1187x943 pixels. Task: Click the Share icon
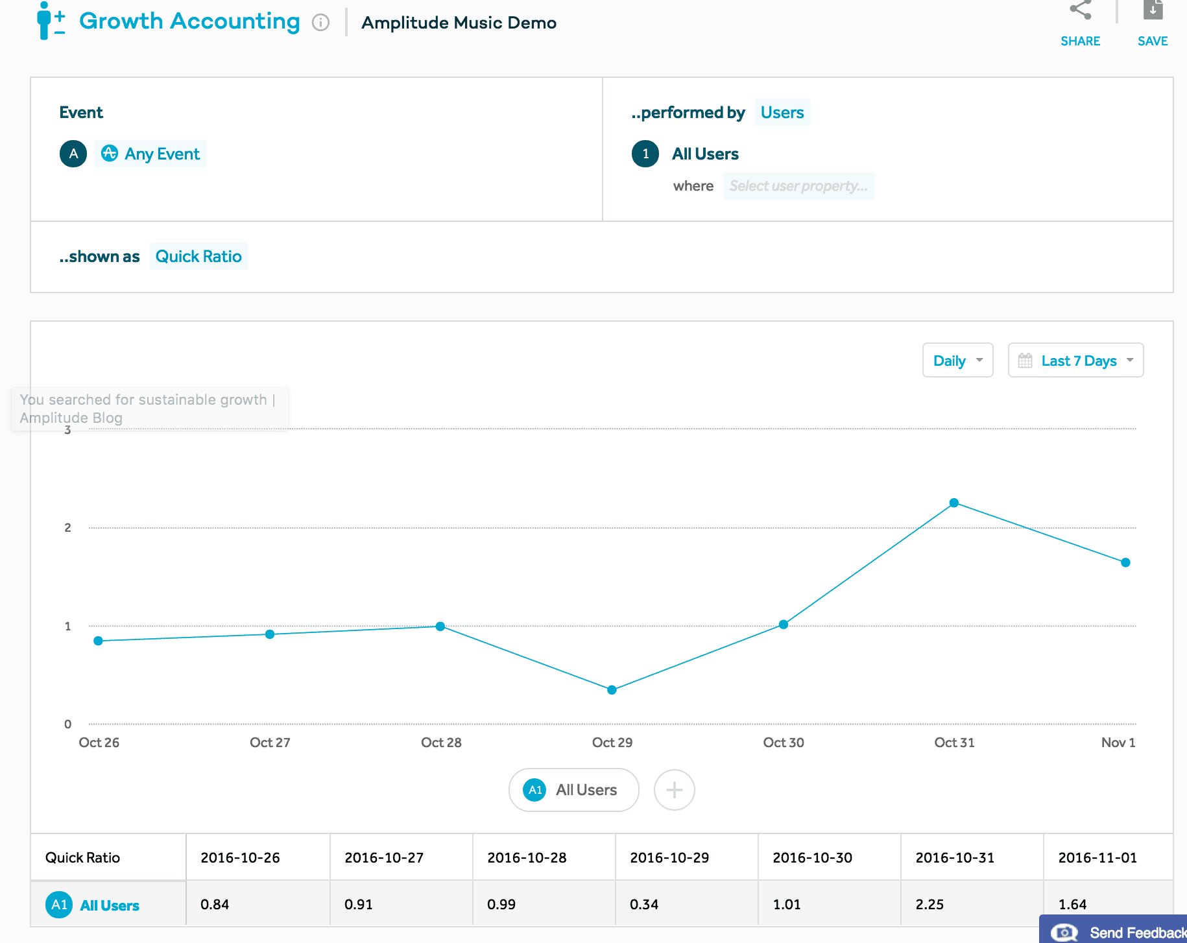click(1080, 11)
